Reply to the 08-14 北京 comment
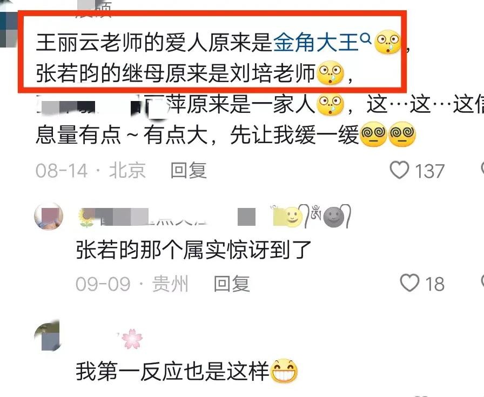This screenshot has width=484, height=397. pos(189,170)
